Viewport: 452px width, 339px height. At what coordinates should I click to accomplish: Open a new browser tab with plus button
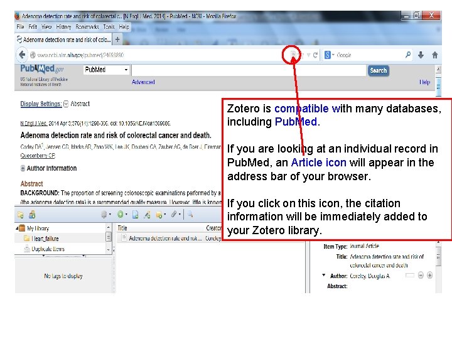117,40
